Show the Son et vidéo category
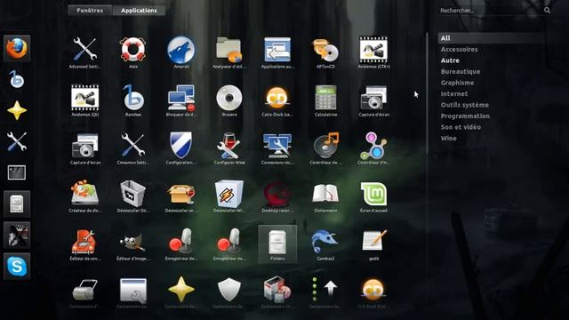This screenshot has height=320, width=569. tap(461, 127)
